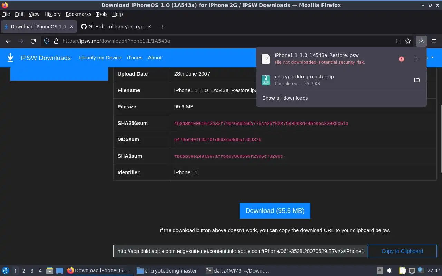This screenshot has height=276, width=442.
Task: Open the Firefox hamburger application menu
Action: tap(434, 41)
